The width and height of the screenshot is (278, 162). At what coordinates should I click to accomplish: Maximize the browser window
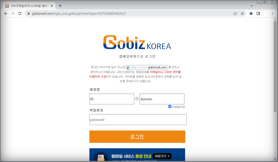265,2
